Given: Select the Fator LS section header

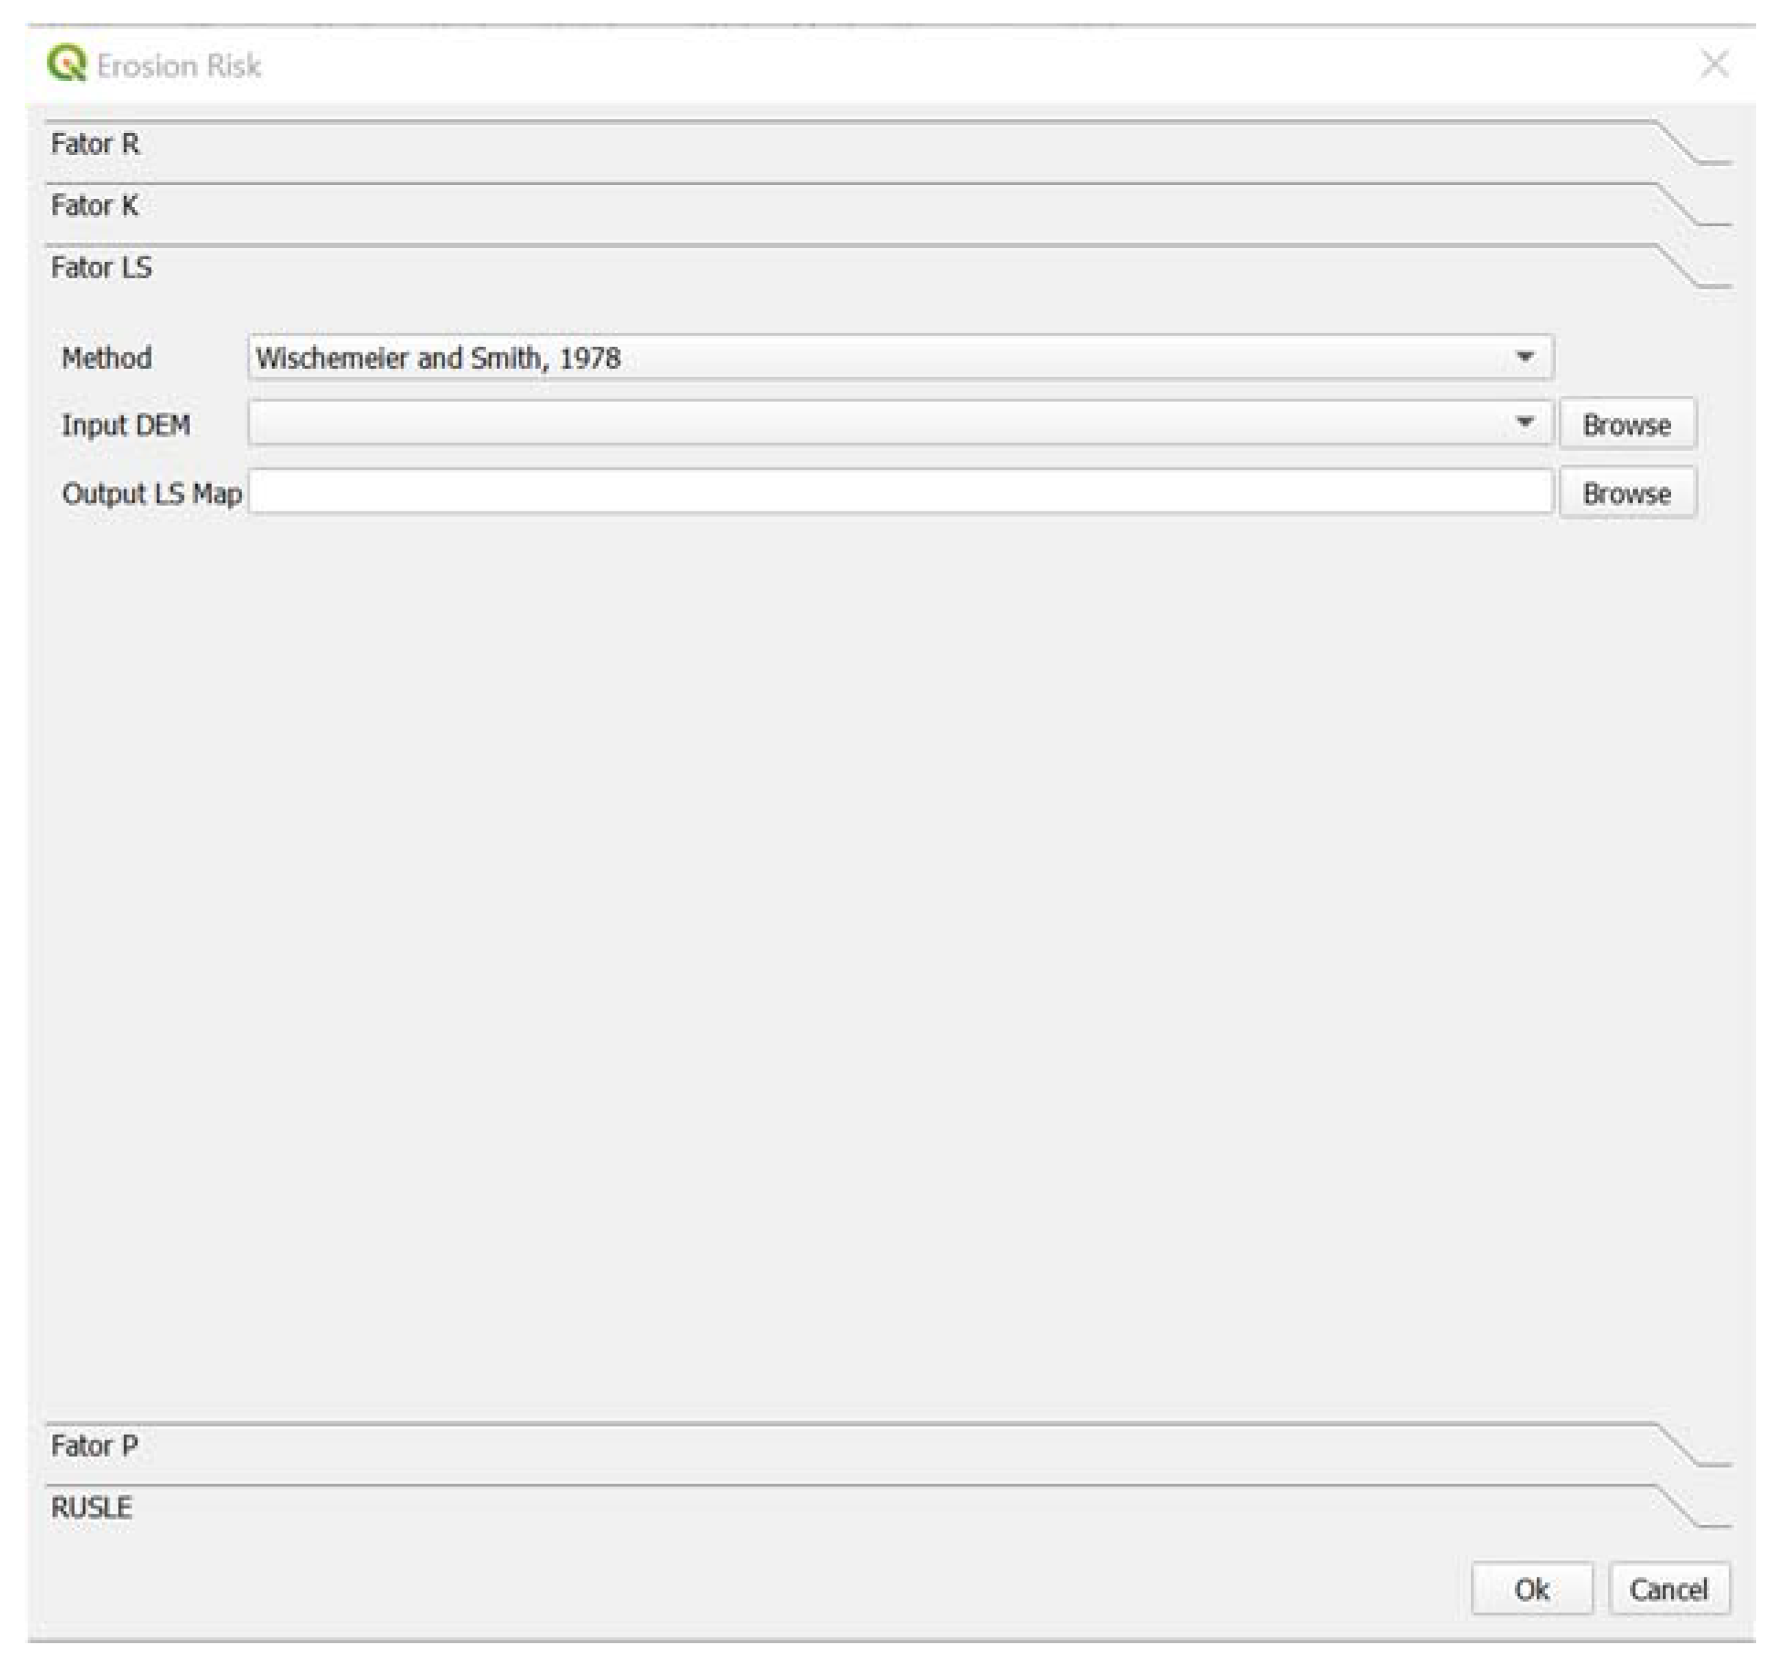Looking at the screenshot, I should click(101, 268).
